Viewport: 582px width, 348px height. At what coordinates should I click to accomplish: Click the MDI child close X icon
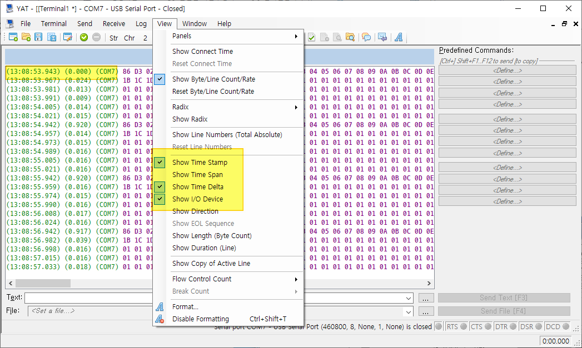[576, 24]
